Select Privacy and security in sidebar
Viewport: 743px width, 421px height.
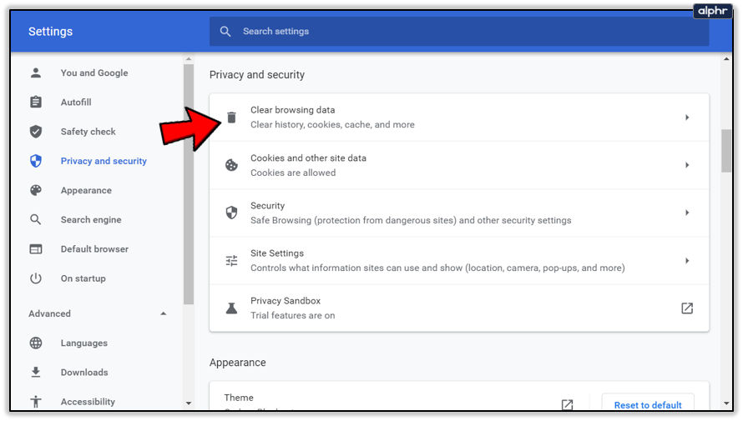(104, 161)
